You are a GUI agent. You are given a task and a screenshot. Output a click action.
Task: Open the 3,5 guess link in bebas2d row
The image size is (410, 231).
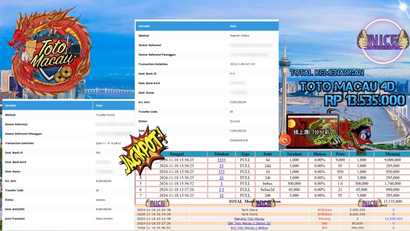221,189
